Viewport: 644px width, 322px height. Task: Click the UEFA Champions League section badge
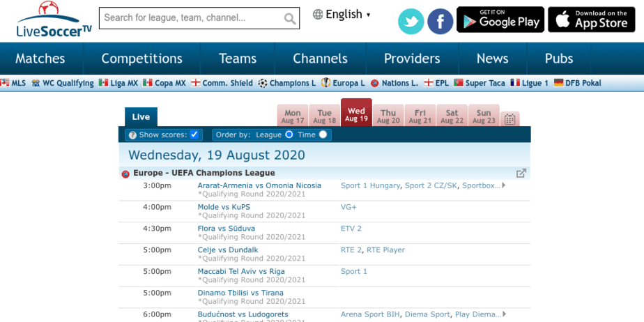[125, 174]
